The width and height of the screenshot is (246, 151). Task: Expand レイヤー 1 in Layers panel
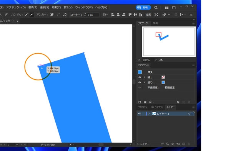tap(149, 114)
